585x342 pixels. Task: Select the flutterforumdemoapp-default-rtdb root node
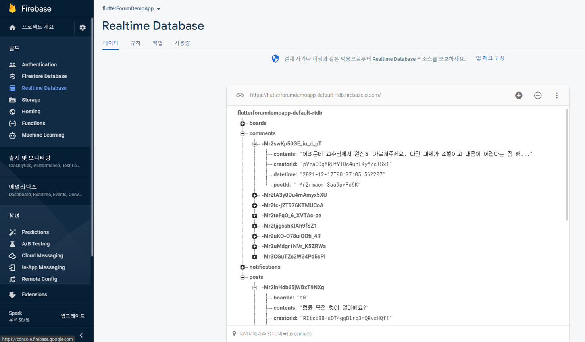(280, 113)
